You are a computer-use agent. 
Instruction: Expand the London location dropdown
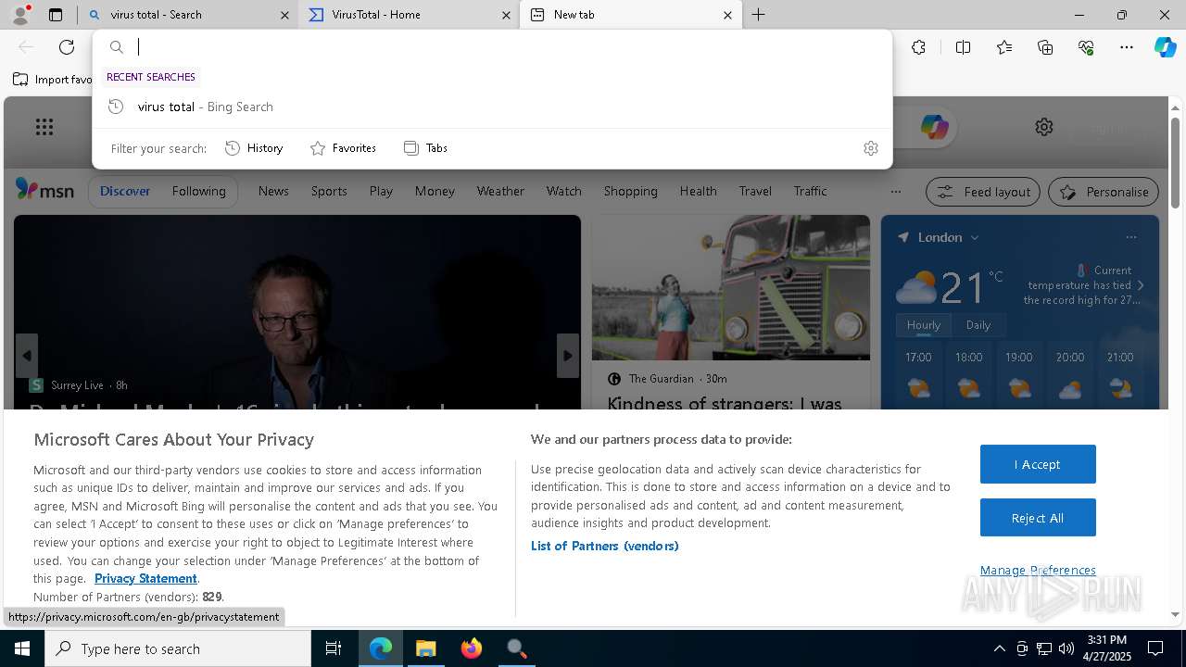pos(975,238)
